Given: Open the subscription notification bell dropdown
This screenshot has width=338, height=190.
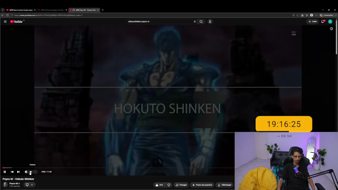Looking at the screenshot, I should tap(29, 185).
